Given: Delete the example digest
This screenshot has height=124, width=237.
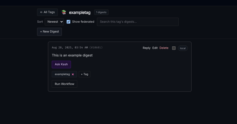Looking at the screenshot, I should tap(164, 48).
